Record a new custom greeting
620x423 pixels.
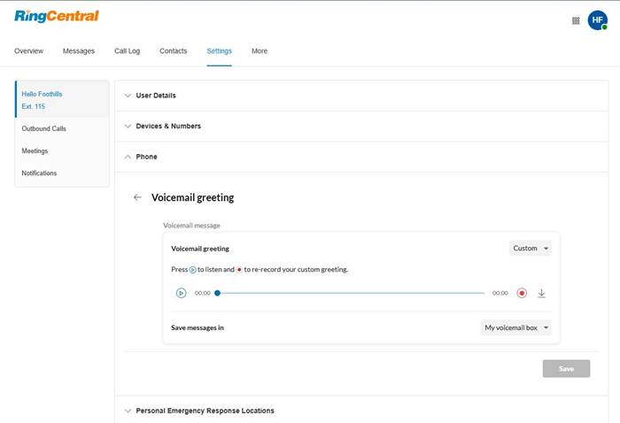(522, 293)
